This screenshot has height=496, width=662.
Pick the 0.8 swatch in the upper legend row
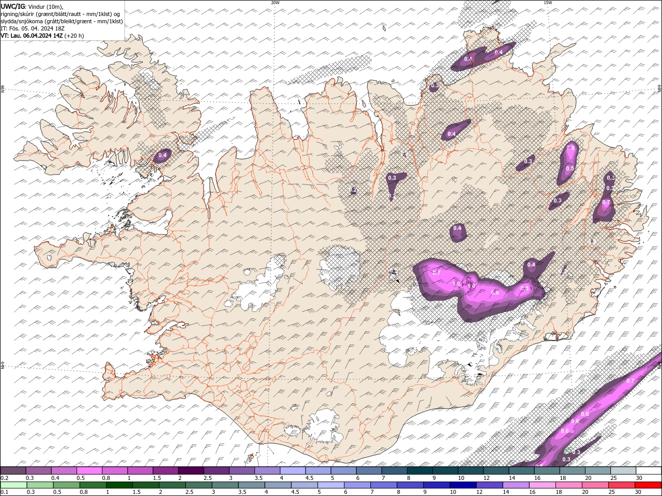click(x=114, y=470)
